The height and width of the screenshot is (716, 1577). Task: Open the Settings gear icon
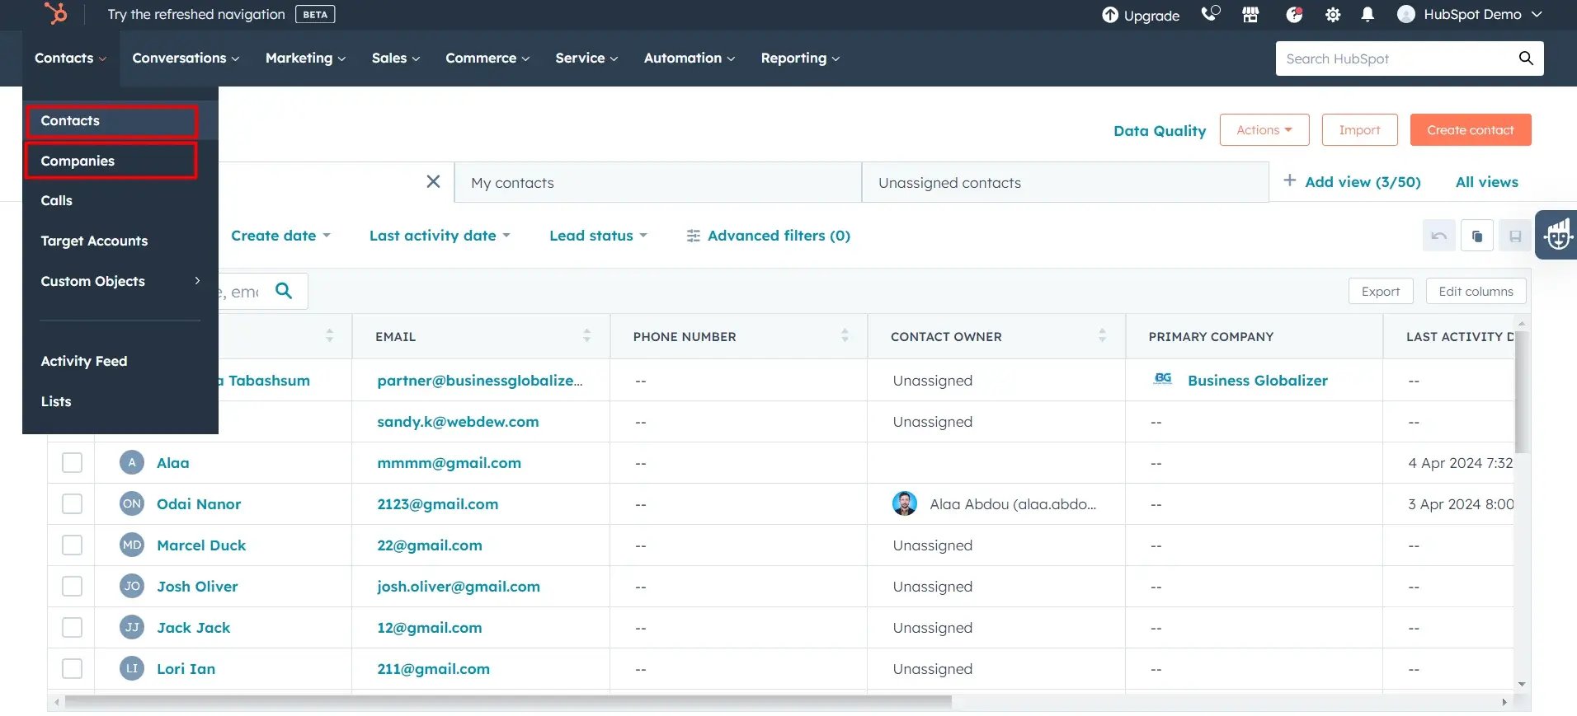pos(1333,15)
